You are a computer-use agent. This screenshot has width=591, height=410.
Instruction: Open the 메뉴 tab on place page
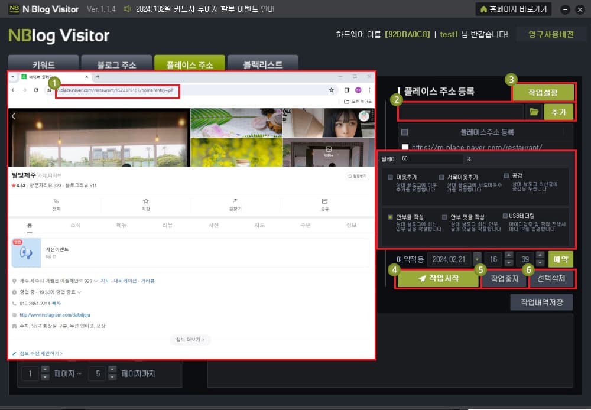coord(121,225)
